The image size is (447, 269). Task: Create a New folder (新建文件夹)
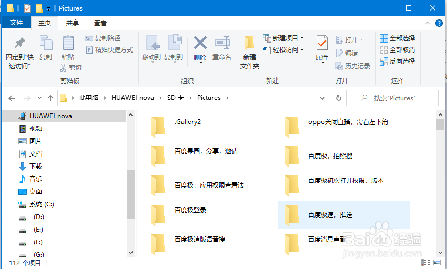coord(250,53)
